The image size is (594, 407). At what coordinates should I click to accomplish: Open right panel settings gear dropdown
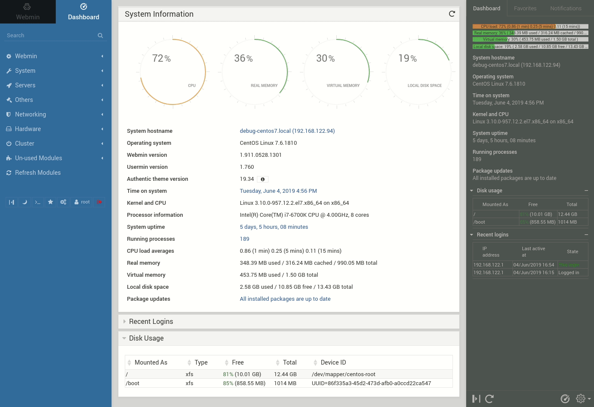pos(583,399)
